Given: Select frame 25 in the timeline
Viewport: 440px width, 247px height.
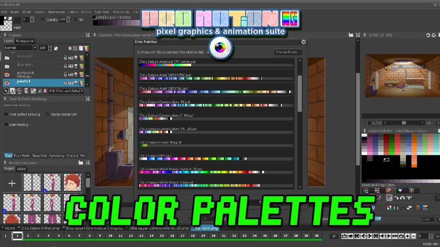Looking at the screenshot, I should [265, 236].
